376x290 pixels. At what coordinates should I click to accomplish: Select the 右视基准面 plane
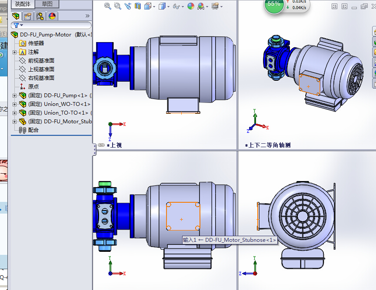click(x=41, y=78)
